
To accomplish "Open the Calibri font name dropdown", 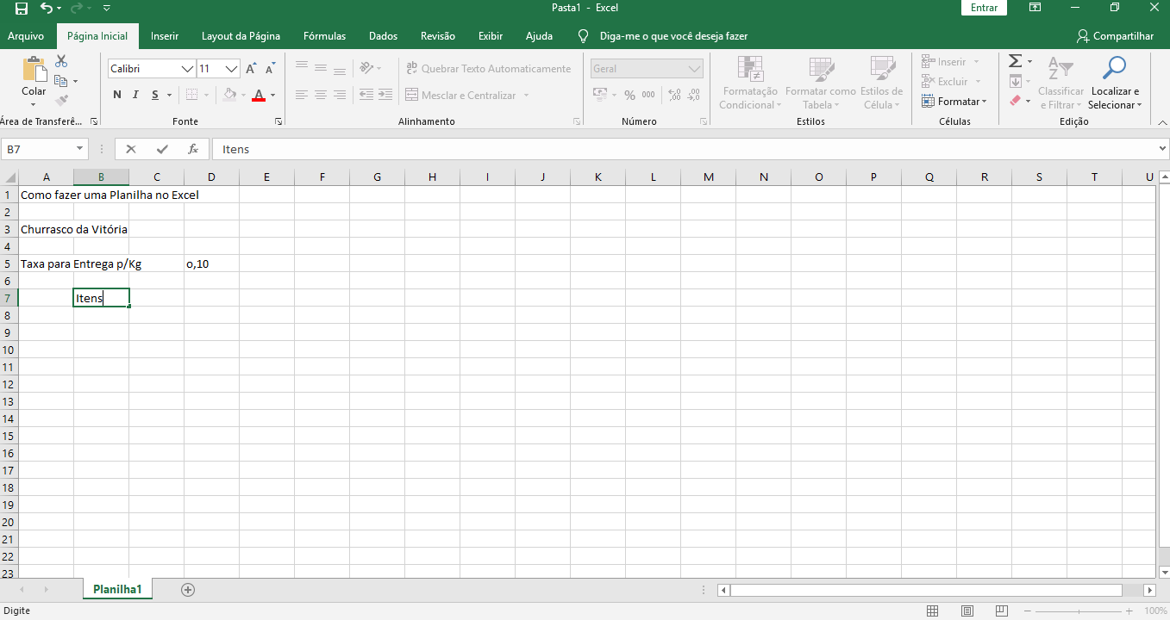I will pyautogui.click(x=187, y=69).
